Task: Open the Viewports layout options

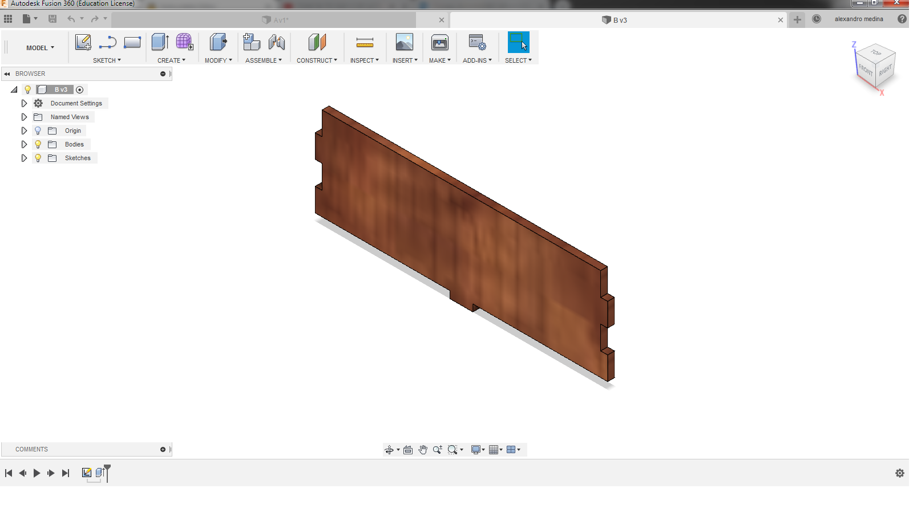Action: click(511, 450)
